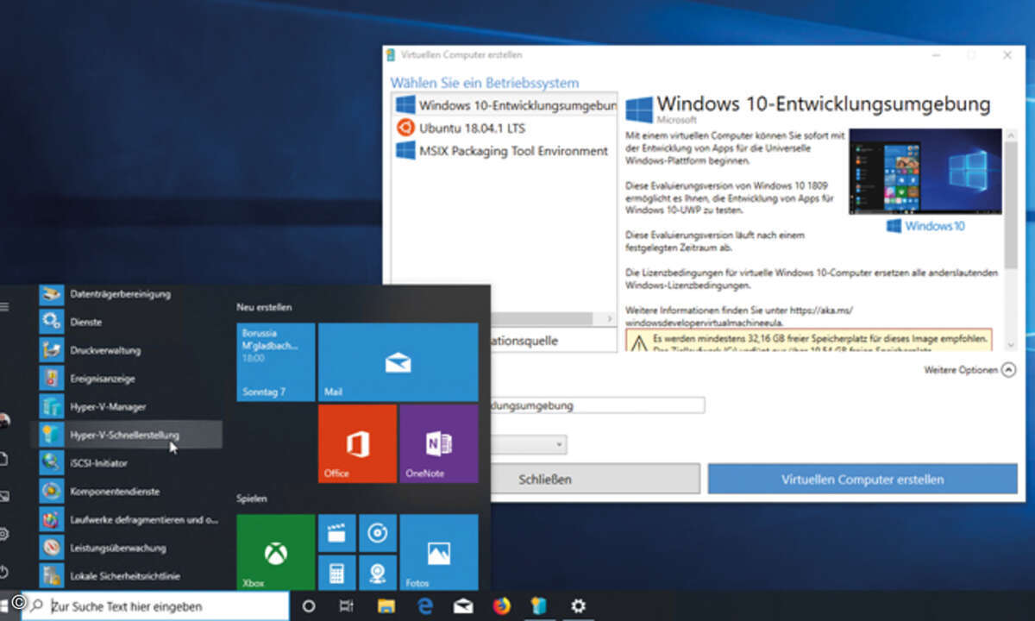This screenshot has height=621, width=1035.
Task: Open Mail from the taskbar
Action: (x=463, y=606)
